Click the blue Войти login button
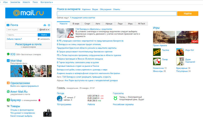203x124 pixels. [x=44, y=35]
